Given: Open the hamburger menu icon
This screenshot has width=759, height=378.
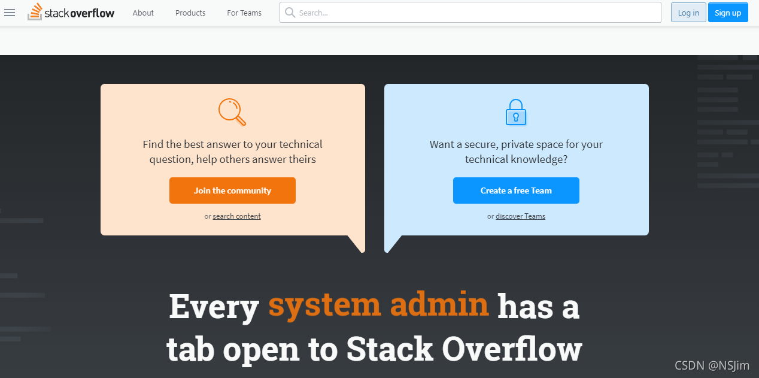Looking at the screenshot, I should click(10, 13).
